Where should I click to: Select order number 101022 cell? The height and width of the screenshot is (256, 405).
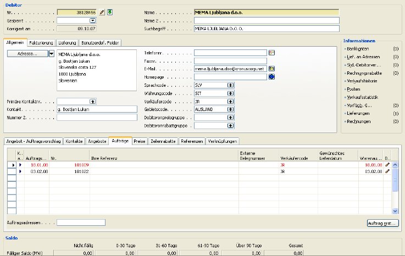click(x=69, y=171)
